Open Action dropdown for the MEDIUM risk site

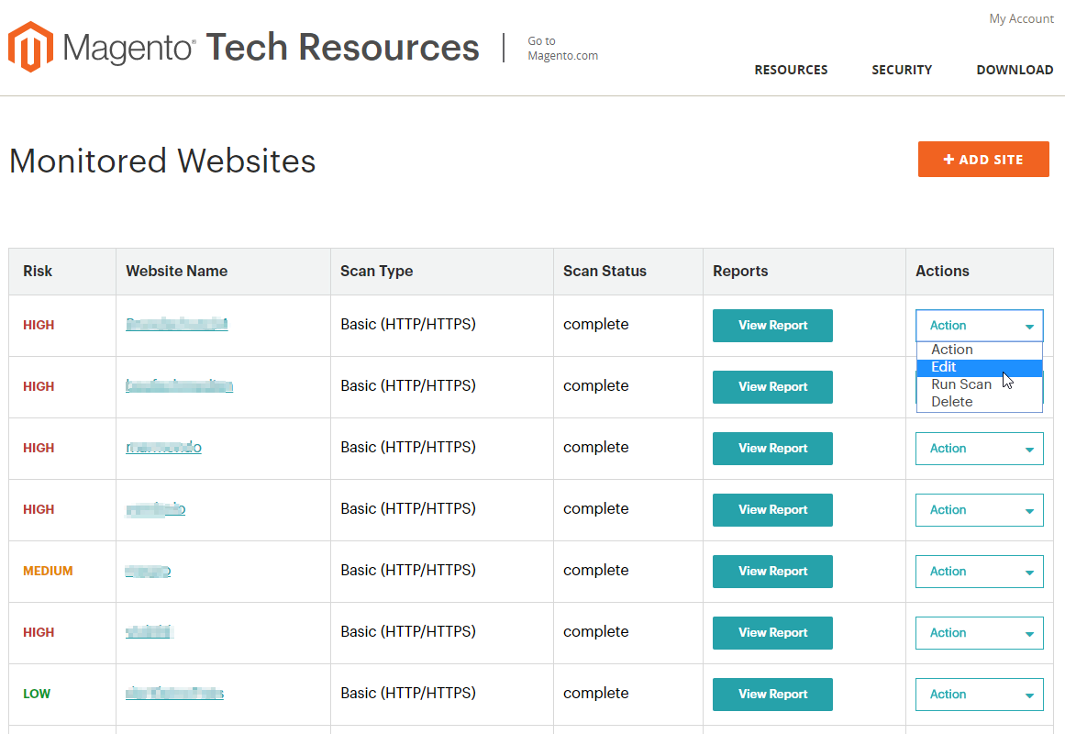[x=979, y=571]
